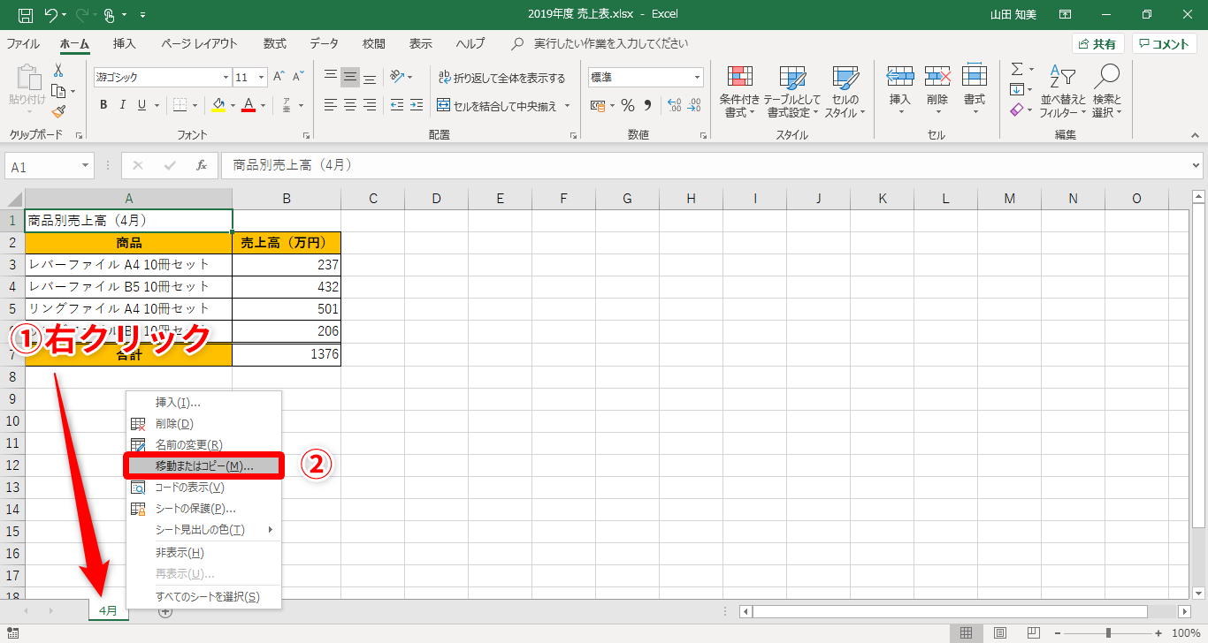Screen dimensions: 1208x643
Task: Toggle underline formatting
Action: click(x=141, y=105)
